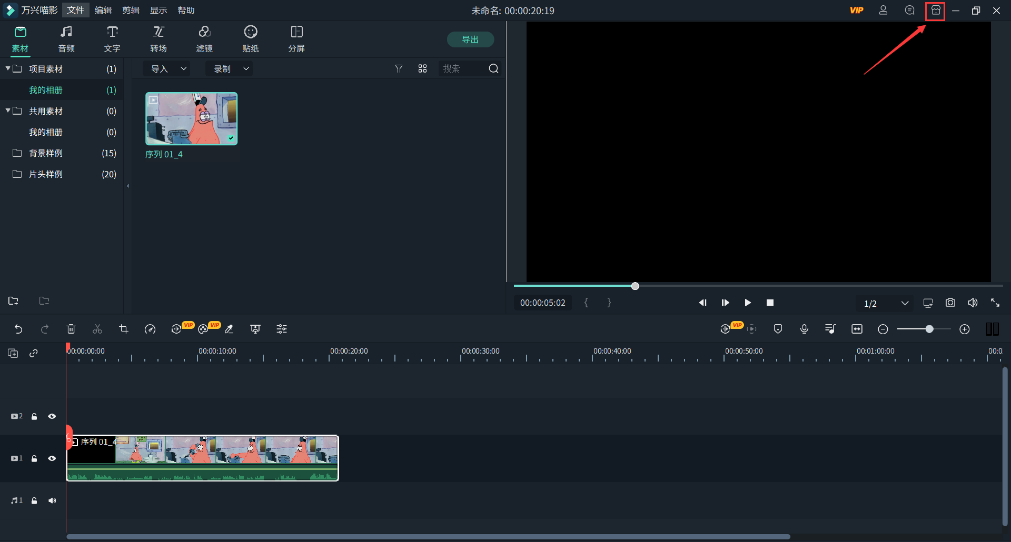Toggle the lock on video track 1
This screenshot has height=542, width=1011.
(34, 458)
